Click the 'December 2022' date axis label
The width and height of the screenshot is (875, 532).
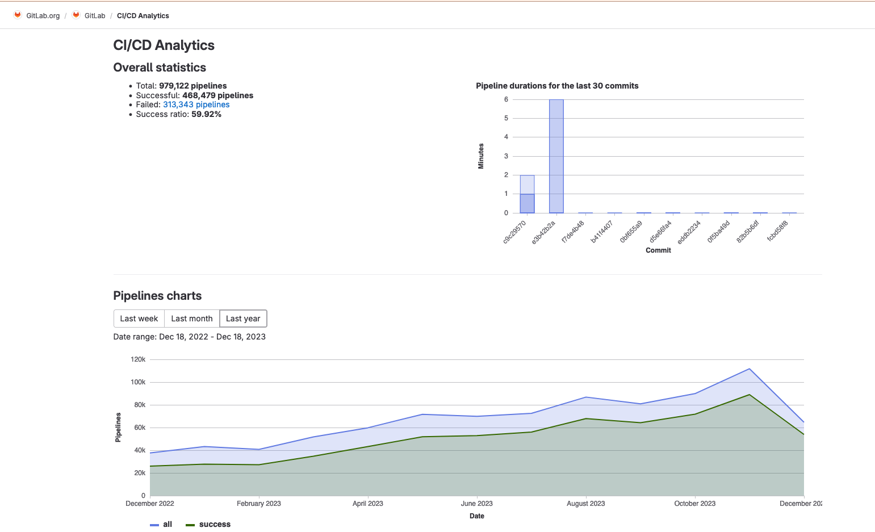(150, 504)
